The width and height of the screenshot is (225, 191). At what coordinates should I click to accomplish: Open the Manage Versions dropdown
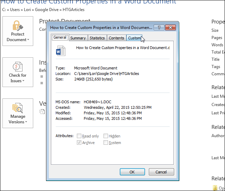(x=18, y=113)
